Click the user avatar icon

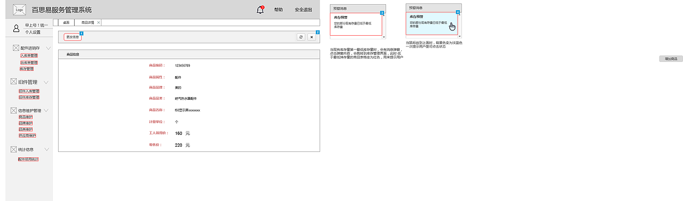point(16,28)
